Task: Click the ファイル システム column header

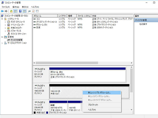Action: tap(84, 16)
